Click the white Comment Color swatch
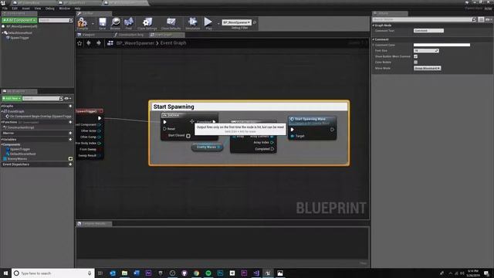Viewport: 494px width, 278px height. (x=442, y=45)
